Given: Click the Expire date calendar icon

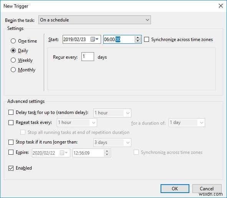Looking at the screenshot, I should point(64,153).
